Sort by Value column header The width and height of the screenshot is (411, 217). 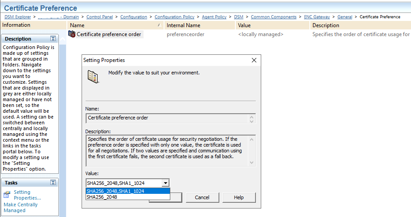click(x=272, y=25)
